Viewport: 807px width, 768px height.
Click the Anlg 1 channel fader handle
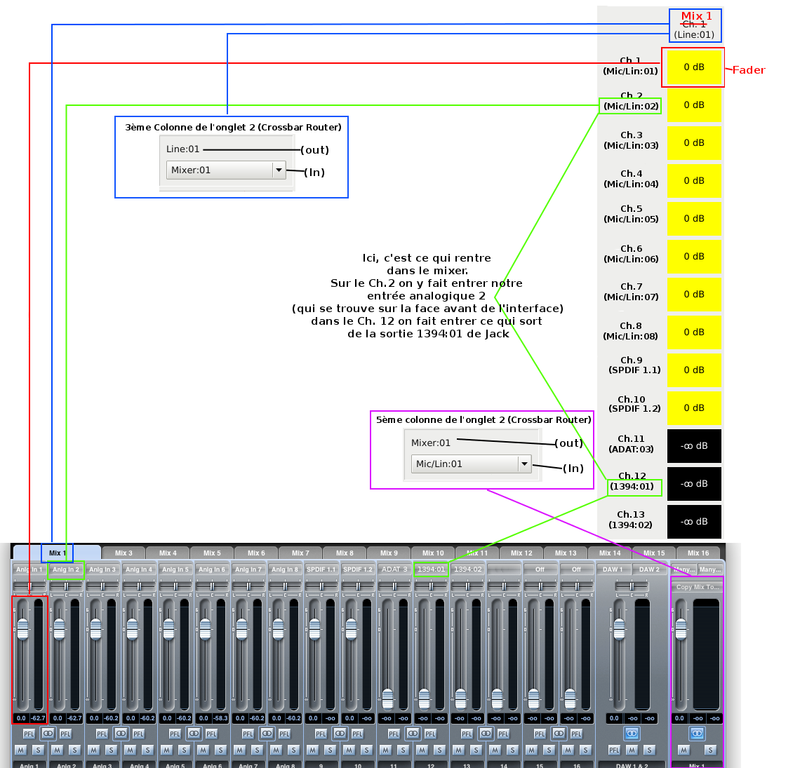[22, 628]
